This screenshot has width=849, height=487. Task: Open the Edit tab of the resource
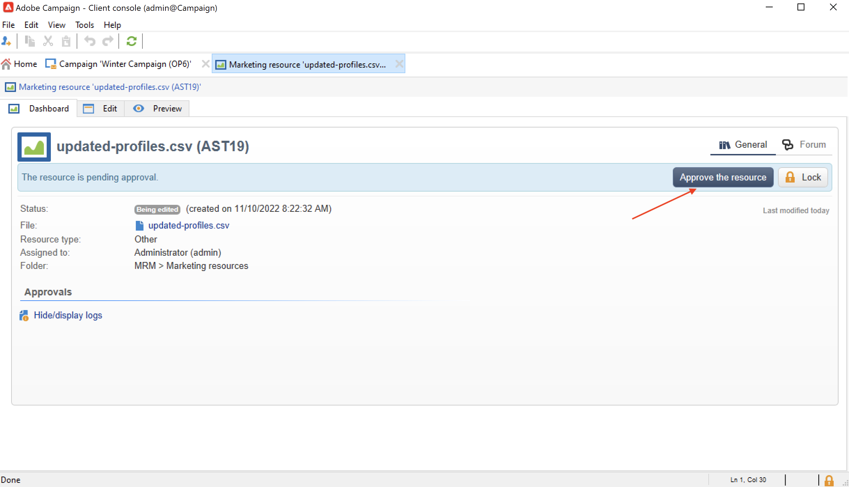[101, 109]
